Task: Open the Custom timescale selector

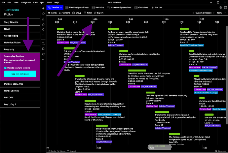Action: pos(202,13)
